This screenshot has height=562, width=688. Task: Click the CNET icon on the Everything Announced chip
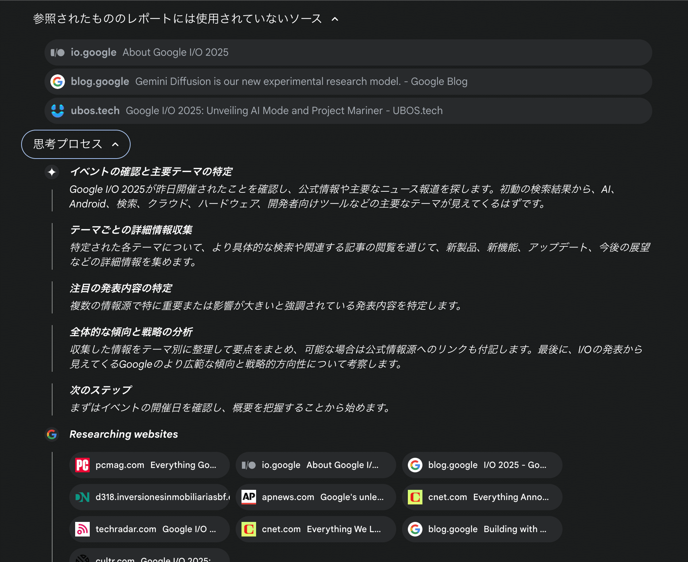(415, 497)
